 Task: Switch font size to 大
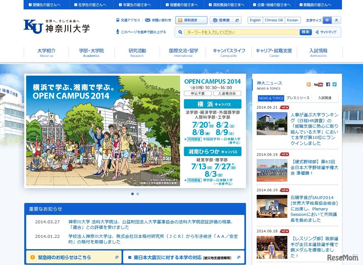tap(336, 20)
